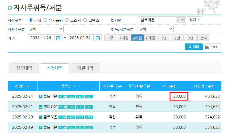Image resolution: width=225 pixels, height=133 pixels.
Task: Set period to 6개월
Action: click(x=151, y=38)
